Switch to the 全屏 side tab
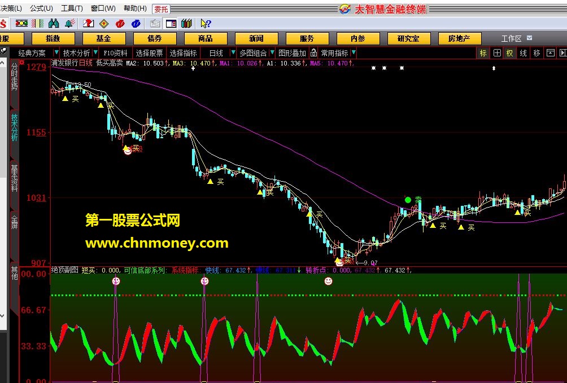The image size is (567, 383). pyautogui.click(x=14, y=222)
